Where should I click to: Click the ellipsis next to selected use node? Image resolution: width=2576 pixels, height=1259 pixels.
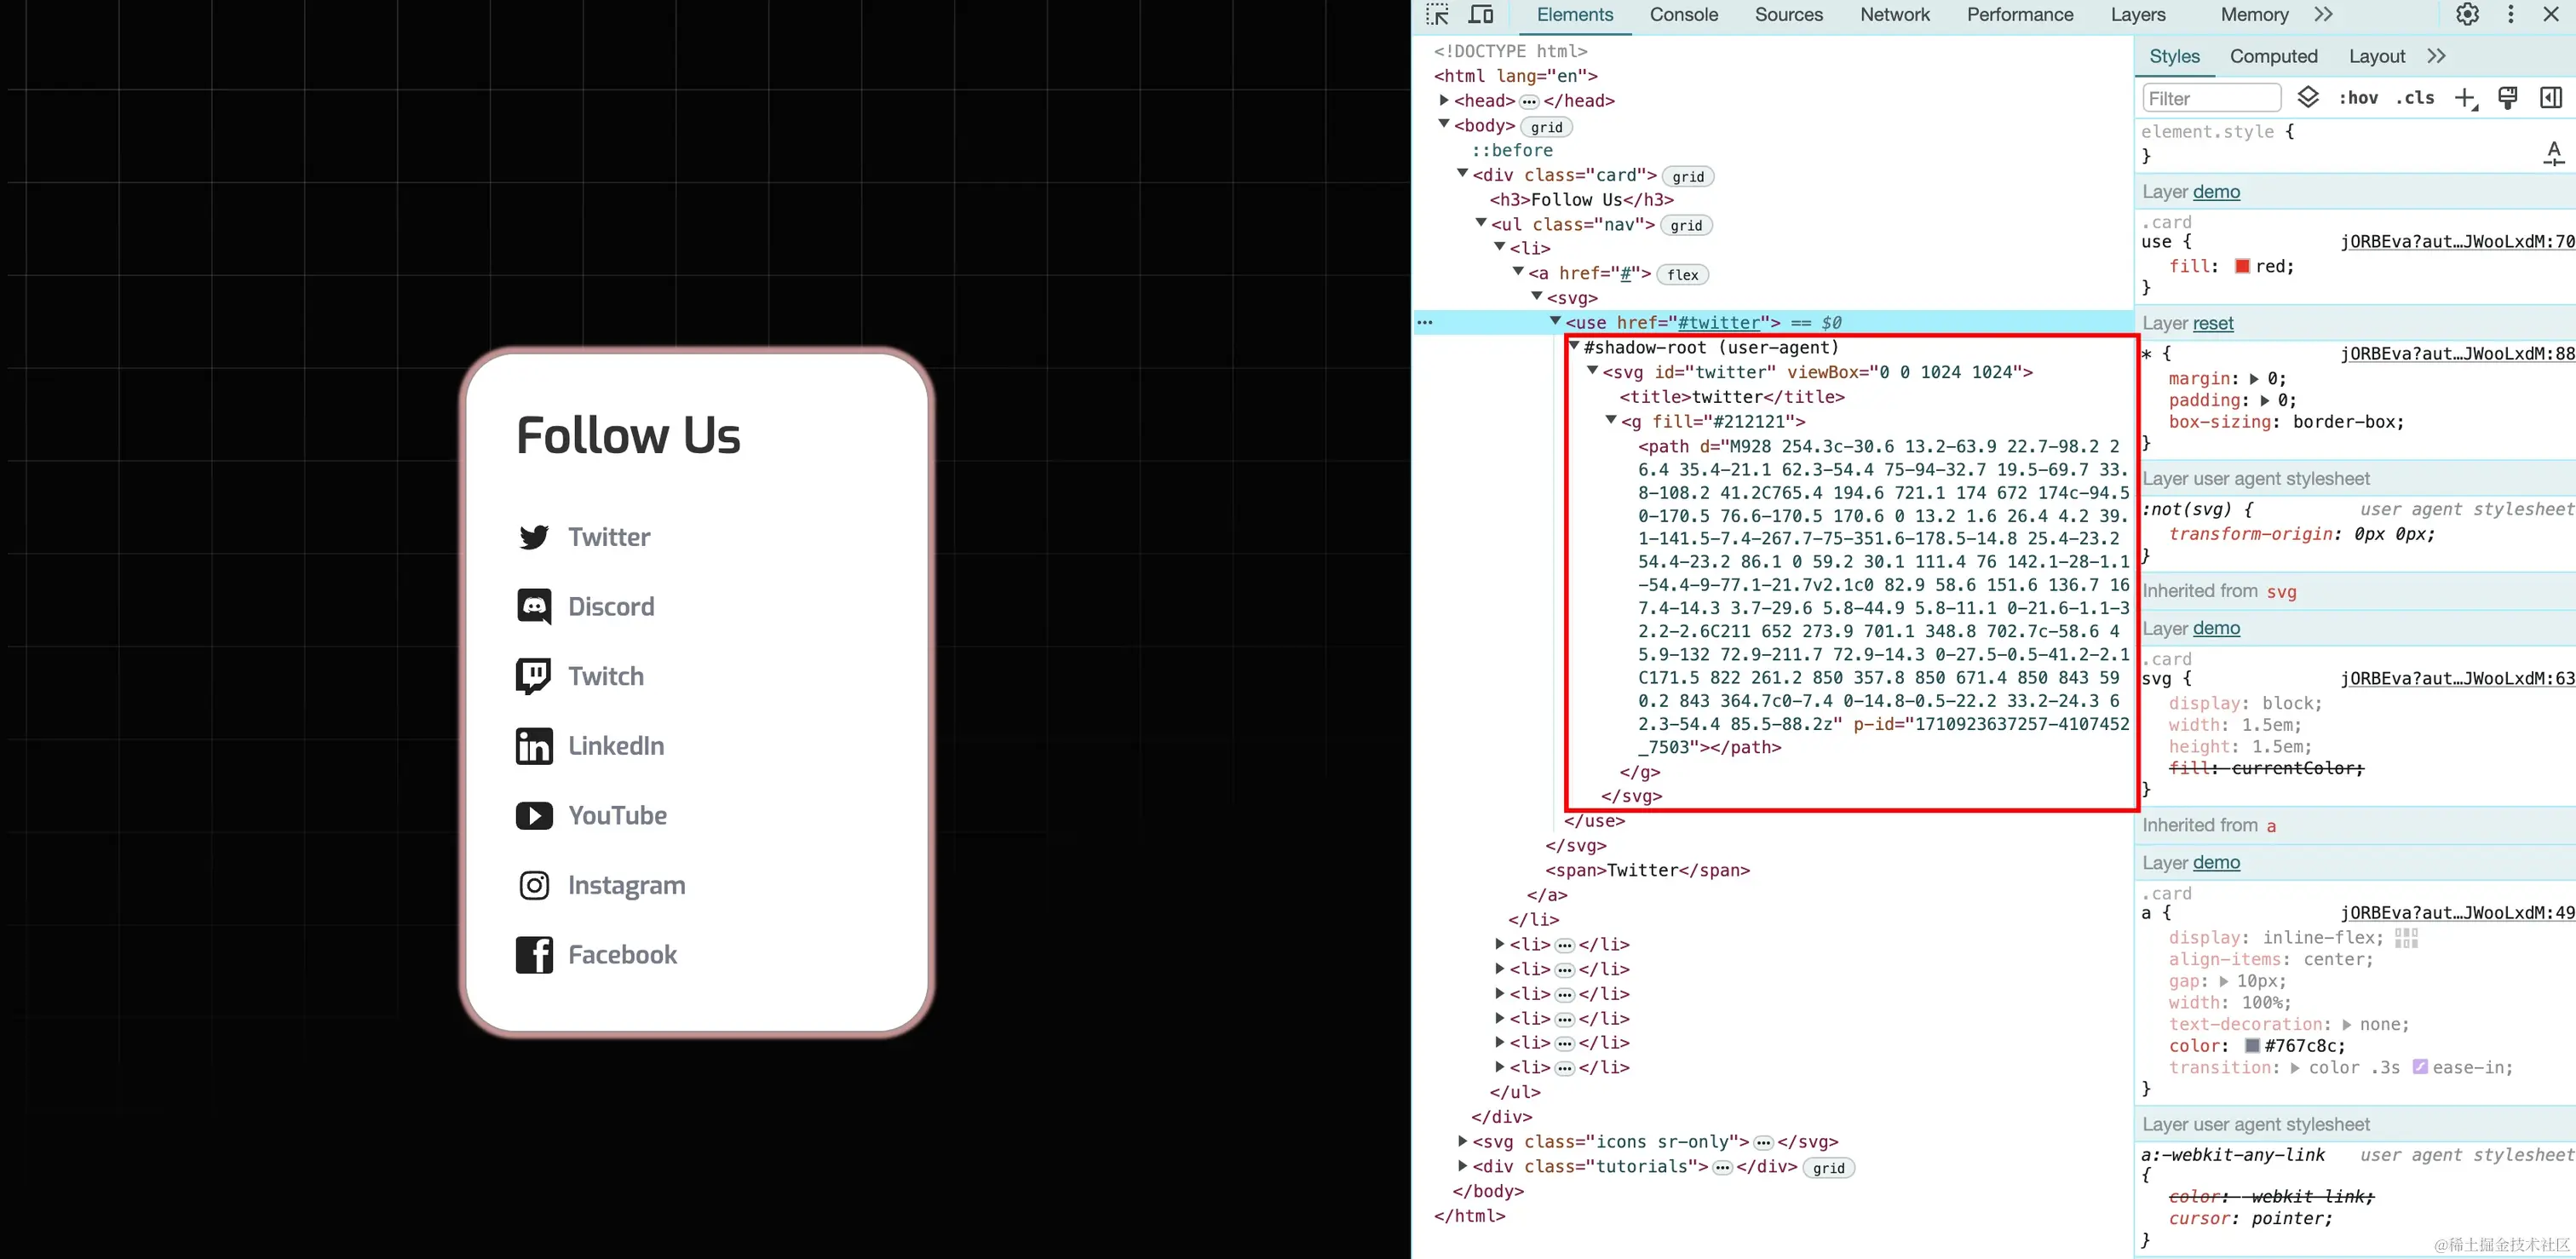click(1425, 322)
